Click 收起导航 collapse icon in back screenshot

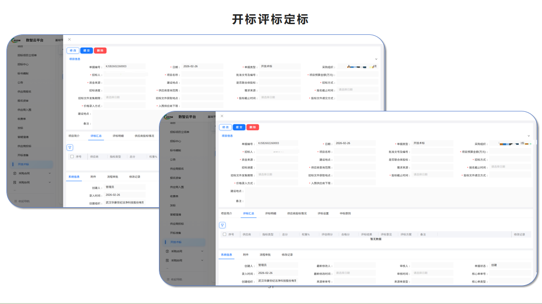pyautogui.click(x=16, y=201)
